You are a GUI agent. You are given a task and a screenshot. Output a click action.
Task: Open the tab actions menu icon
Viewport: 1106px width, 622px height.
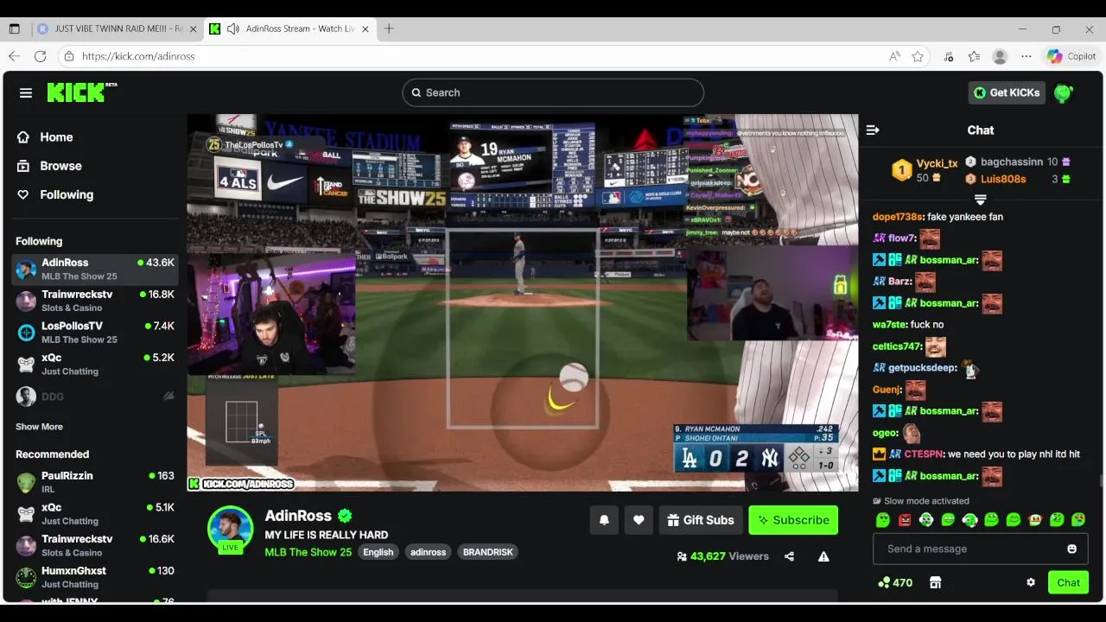pos(14,29)
